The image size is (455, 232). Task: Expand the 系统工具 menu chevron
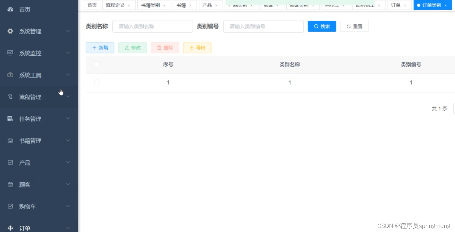pos(68,75)
